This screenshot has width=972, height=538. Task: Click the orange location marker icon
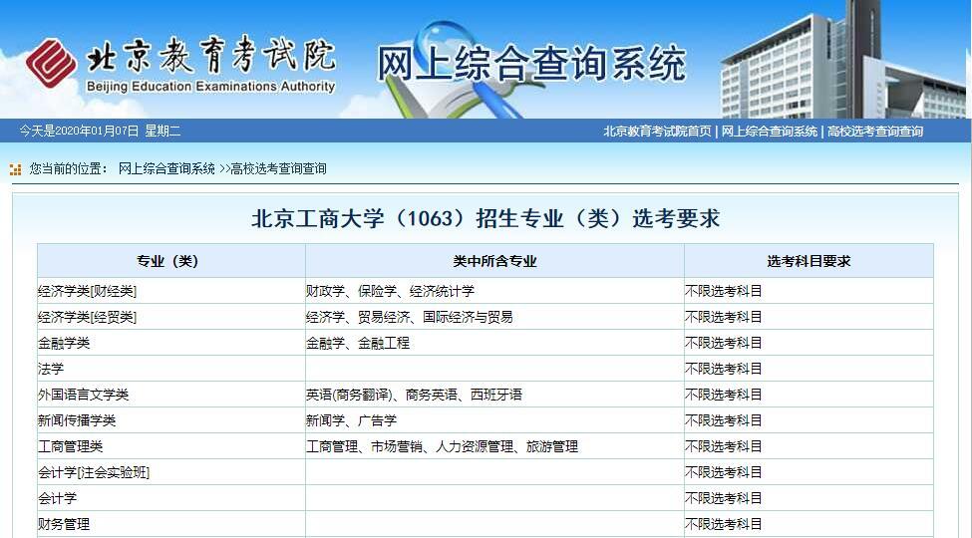click(x=16, y=169)
